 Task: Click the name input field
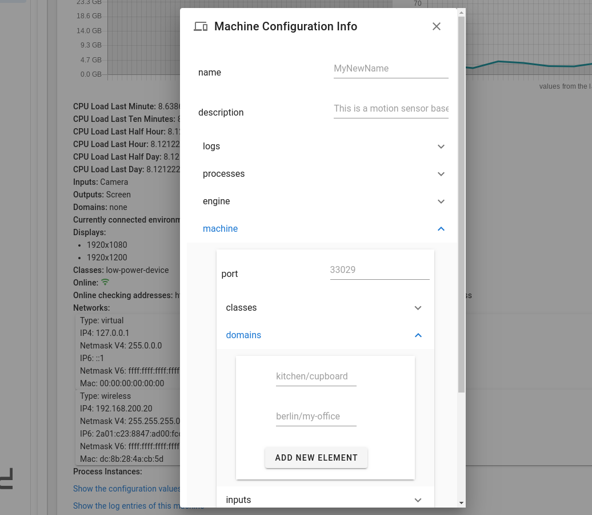[390, 69]
